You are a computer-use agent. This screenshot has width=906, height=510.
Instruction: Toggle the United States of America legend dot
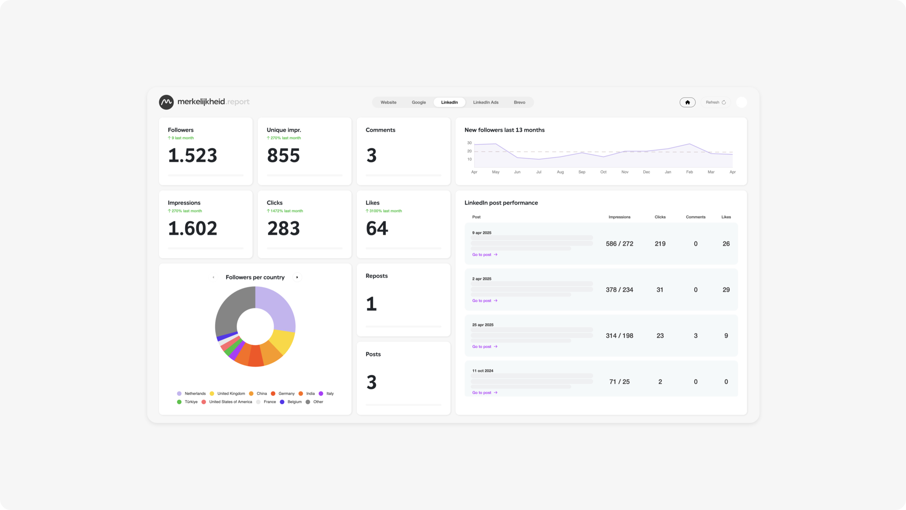point(203,402)
